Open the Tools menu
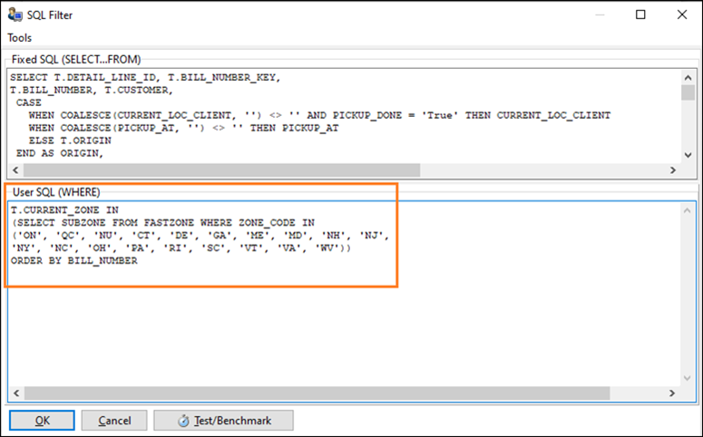Screen dimensions: 703x437 [19, 38]
